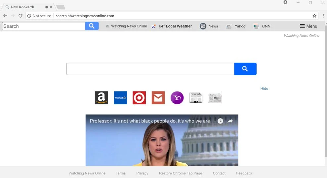Mute the tab using the speaker icon

tap(46, 7)
